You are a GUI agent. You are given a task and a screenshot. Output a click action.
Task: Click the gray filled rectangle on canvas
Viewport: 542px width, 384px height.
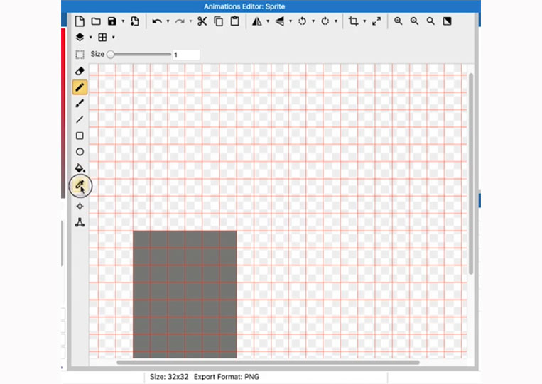click(x=185, y=295)
